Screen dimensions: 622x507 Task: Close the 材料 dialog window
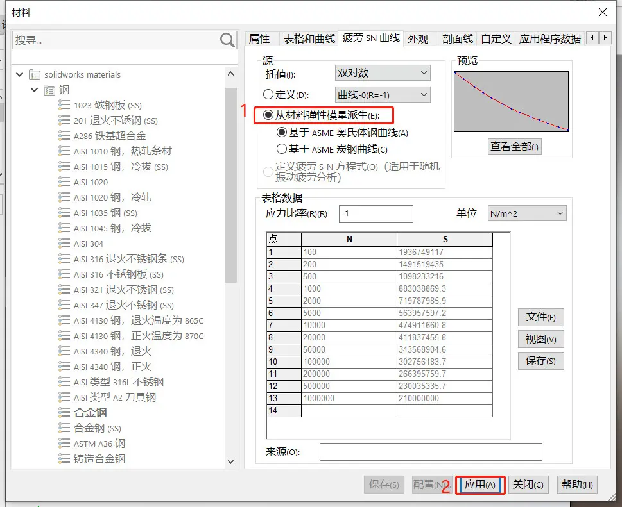603,12
